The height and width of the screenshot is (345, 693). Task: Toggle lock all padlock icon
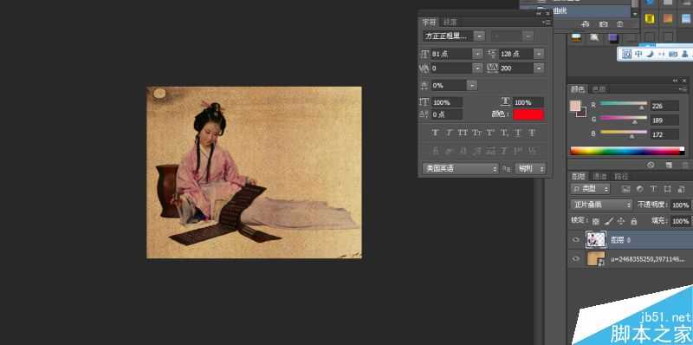click(633, 221)
